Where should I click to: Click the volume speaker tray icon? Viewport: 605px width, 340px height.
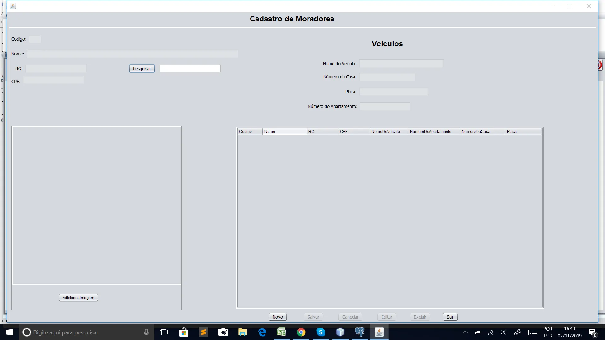tap(503, 332)
